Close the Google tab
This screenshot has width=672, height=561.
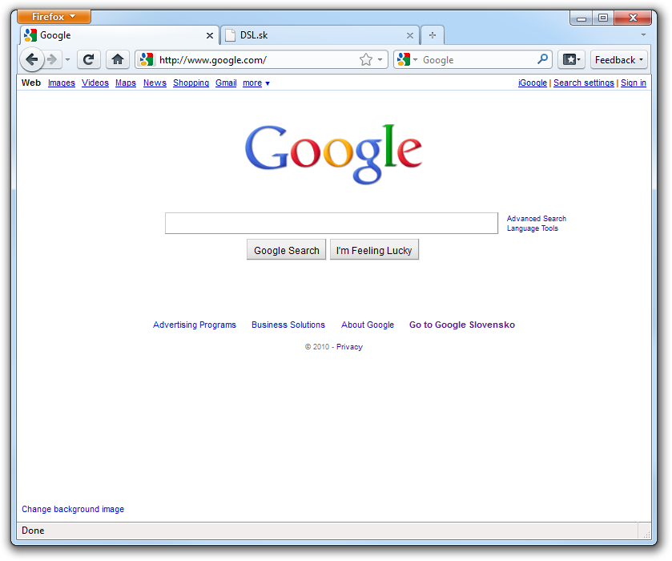pyautogui.click(x=210, y=35)
